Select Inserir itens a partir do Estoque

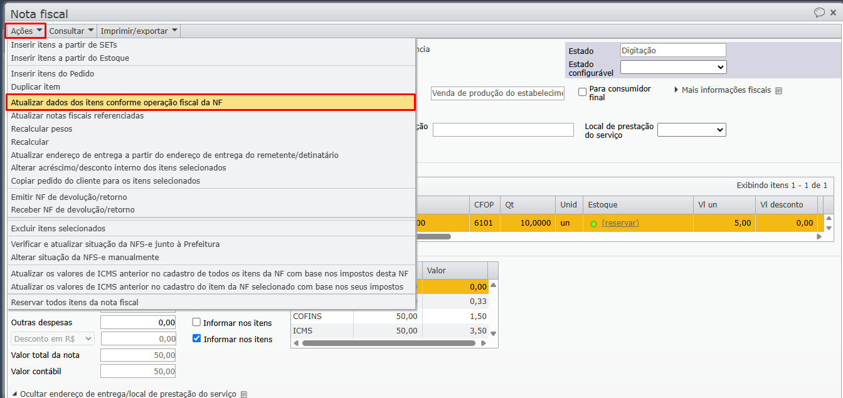(211, 58)
